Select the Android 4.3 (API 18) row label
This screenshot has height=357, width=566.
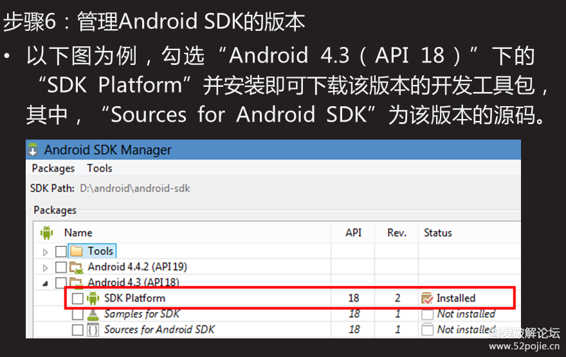tap(134, 282)
